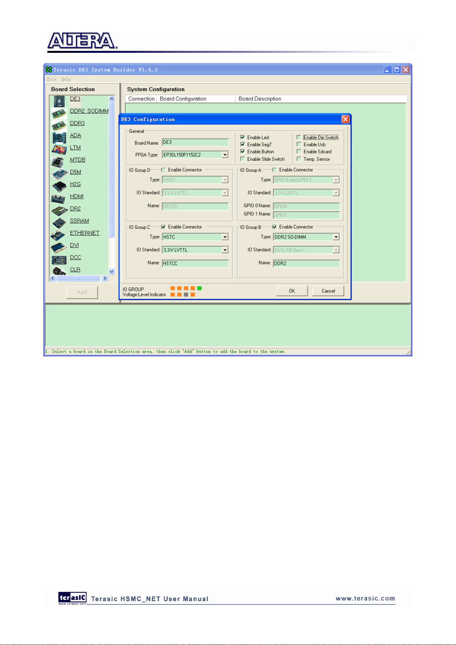This screenshot has height=645, width=456.
Task: Select the DDR2_SODIMM board icon
Action: [59, 114]
